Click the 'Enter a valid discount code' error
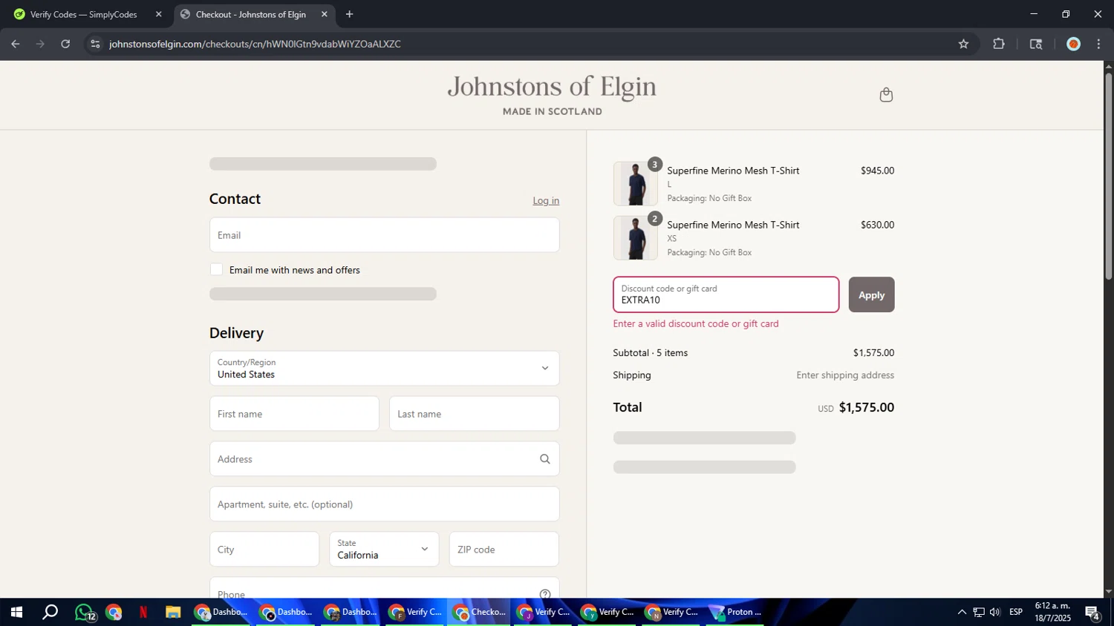 [x=696, y=324]
